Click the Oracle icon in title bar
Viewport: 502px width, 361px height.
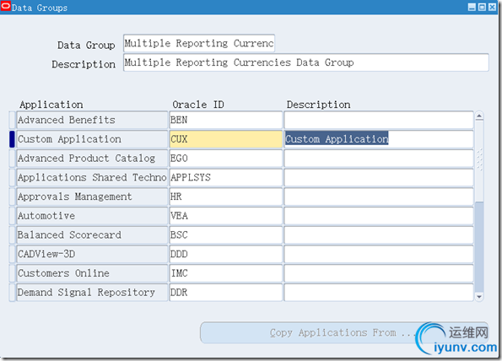[6, 7]
